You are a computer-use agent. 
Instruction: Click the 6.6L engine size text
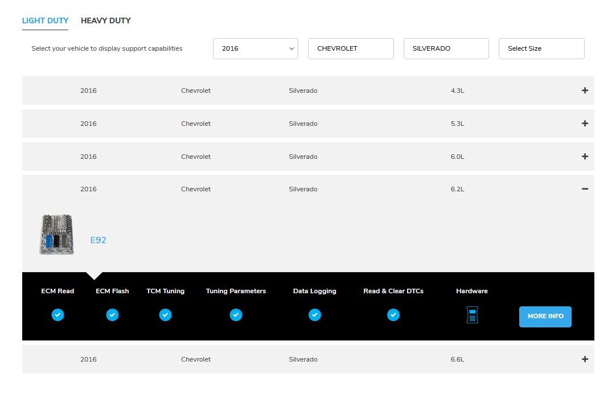point(457,359)
